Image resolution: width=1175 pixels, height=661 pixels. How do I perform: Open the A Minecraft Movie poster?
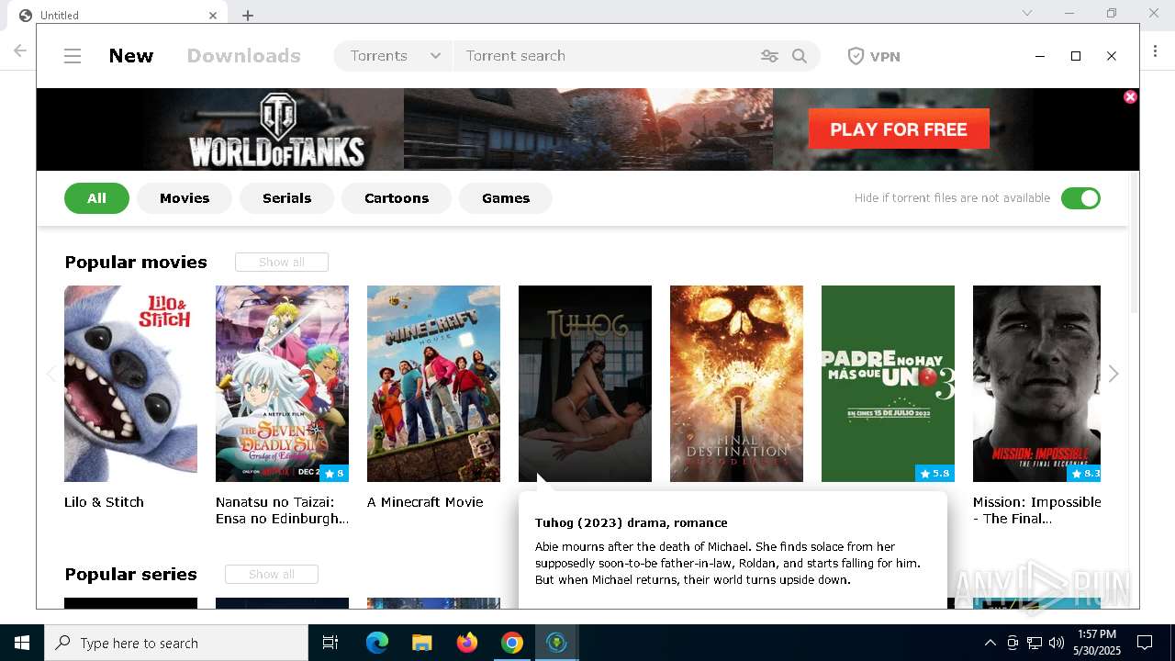(433, 384)
